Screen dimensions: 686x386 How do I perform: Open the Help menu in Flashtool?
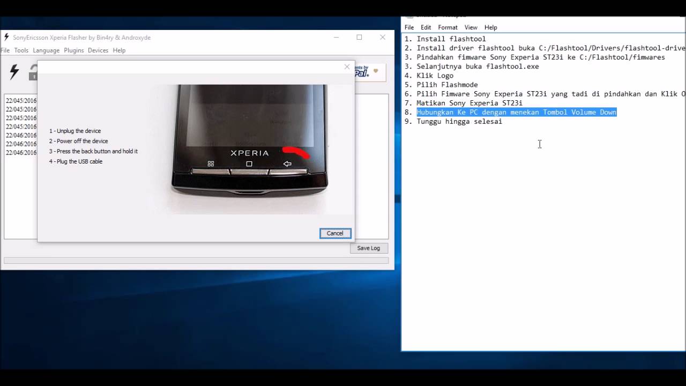click(x=119, y=50)
